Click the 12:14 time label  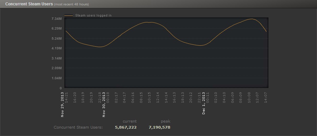click(158, 98)
